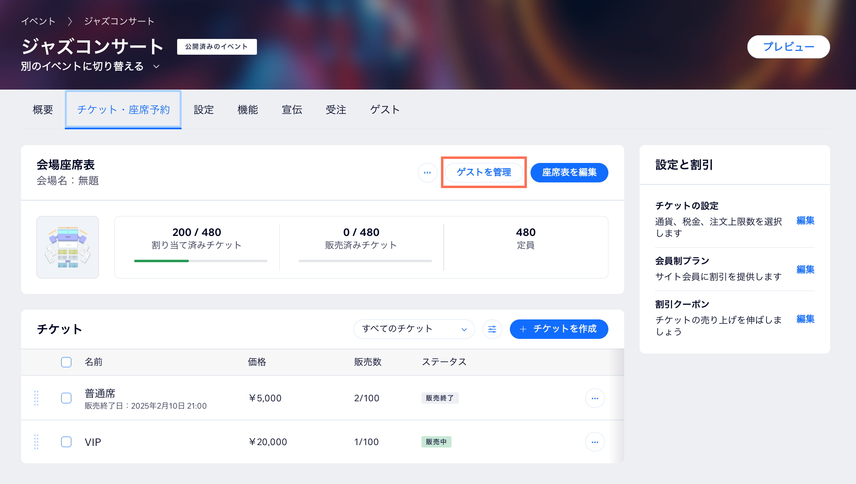Open the options menu in 会場座席表 section

[x=427, y=172]
